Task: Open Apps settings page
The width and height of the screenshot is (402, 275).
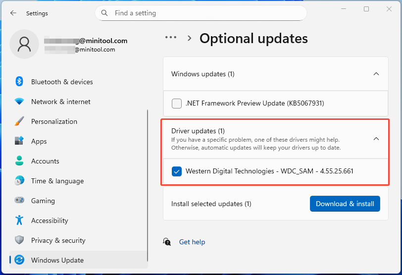Action: pos(78,141)
